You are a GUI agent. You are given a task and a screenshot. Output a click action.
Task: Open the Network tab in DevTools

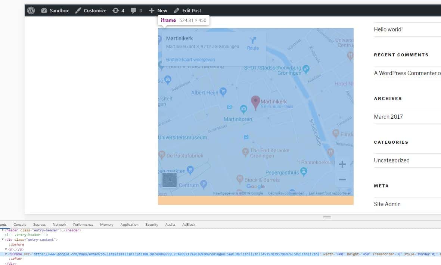tap(59, 224)
